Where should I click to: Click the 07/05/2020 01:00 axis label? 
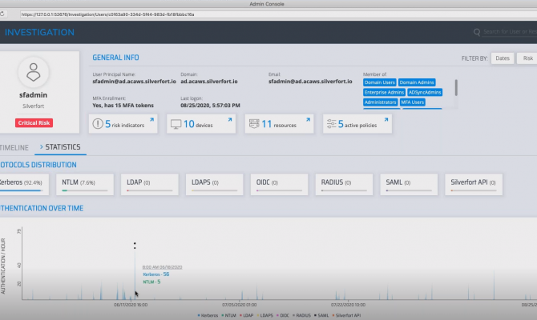pyautogui.click(x=240, y=305)
